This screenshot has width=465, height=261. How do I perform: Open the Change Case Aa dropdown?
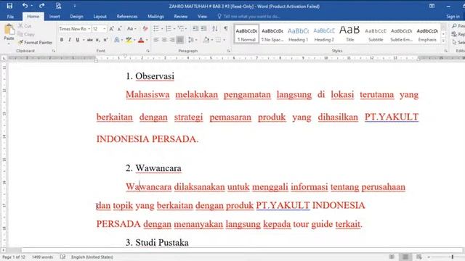pos(132,29)
